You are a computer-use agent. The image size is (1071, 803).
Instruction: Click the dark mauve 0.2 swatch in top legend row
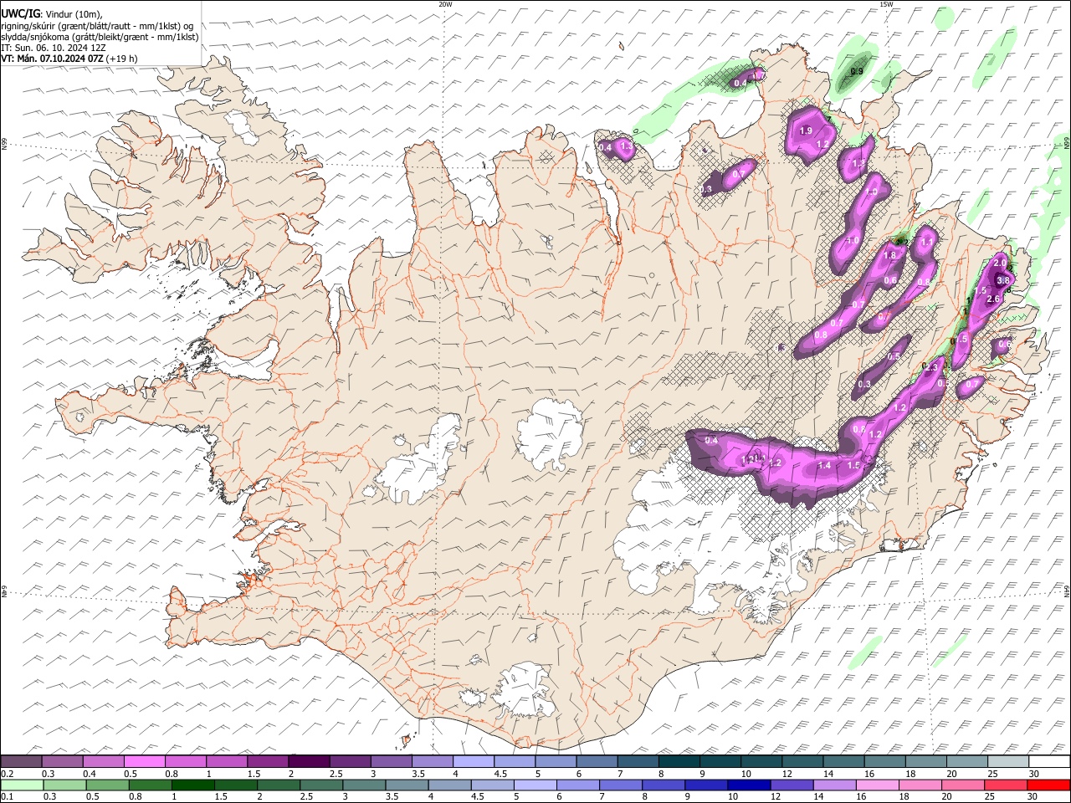[21, 761]
